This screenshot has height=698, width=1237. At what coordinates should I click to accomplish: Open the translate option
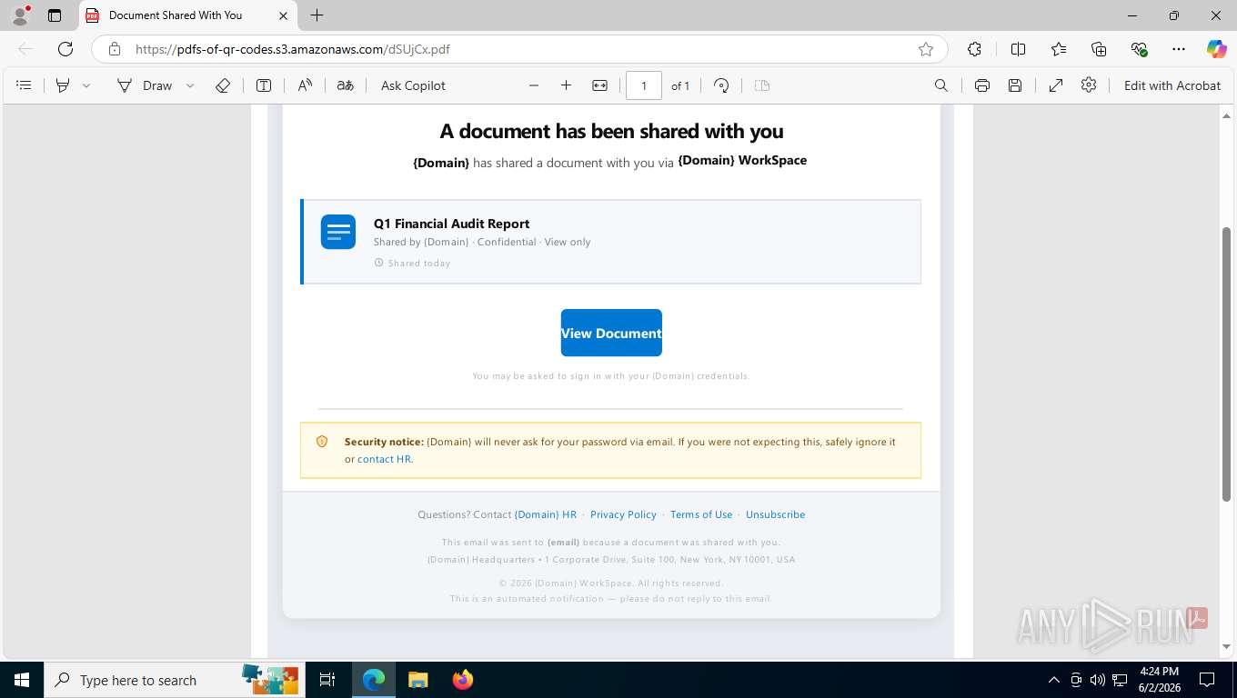click(x=345, y=85)
